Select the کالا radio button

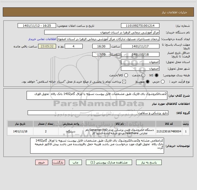[157, 75]
